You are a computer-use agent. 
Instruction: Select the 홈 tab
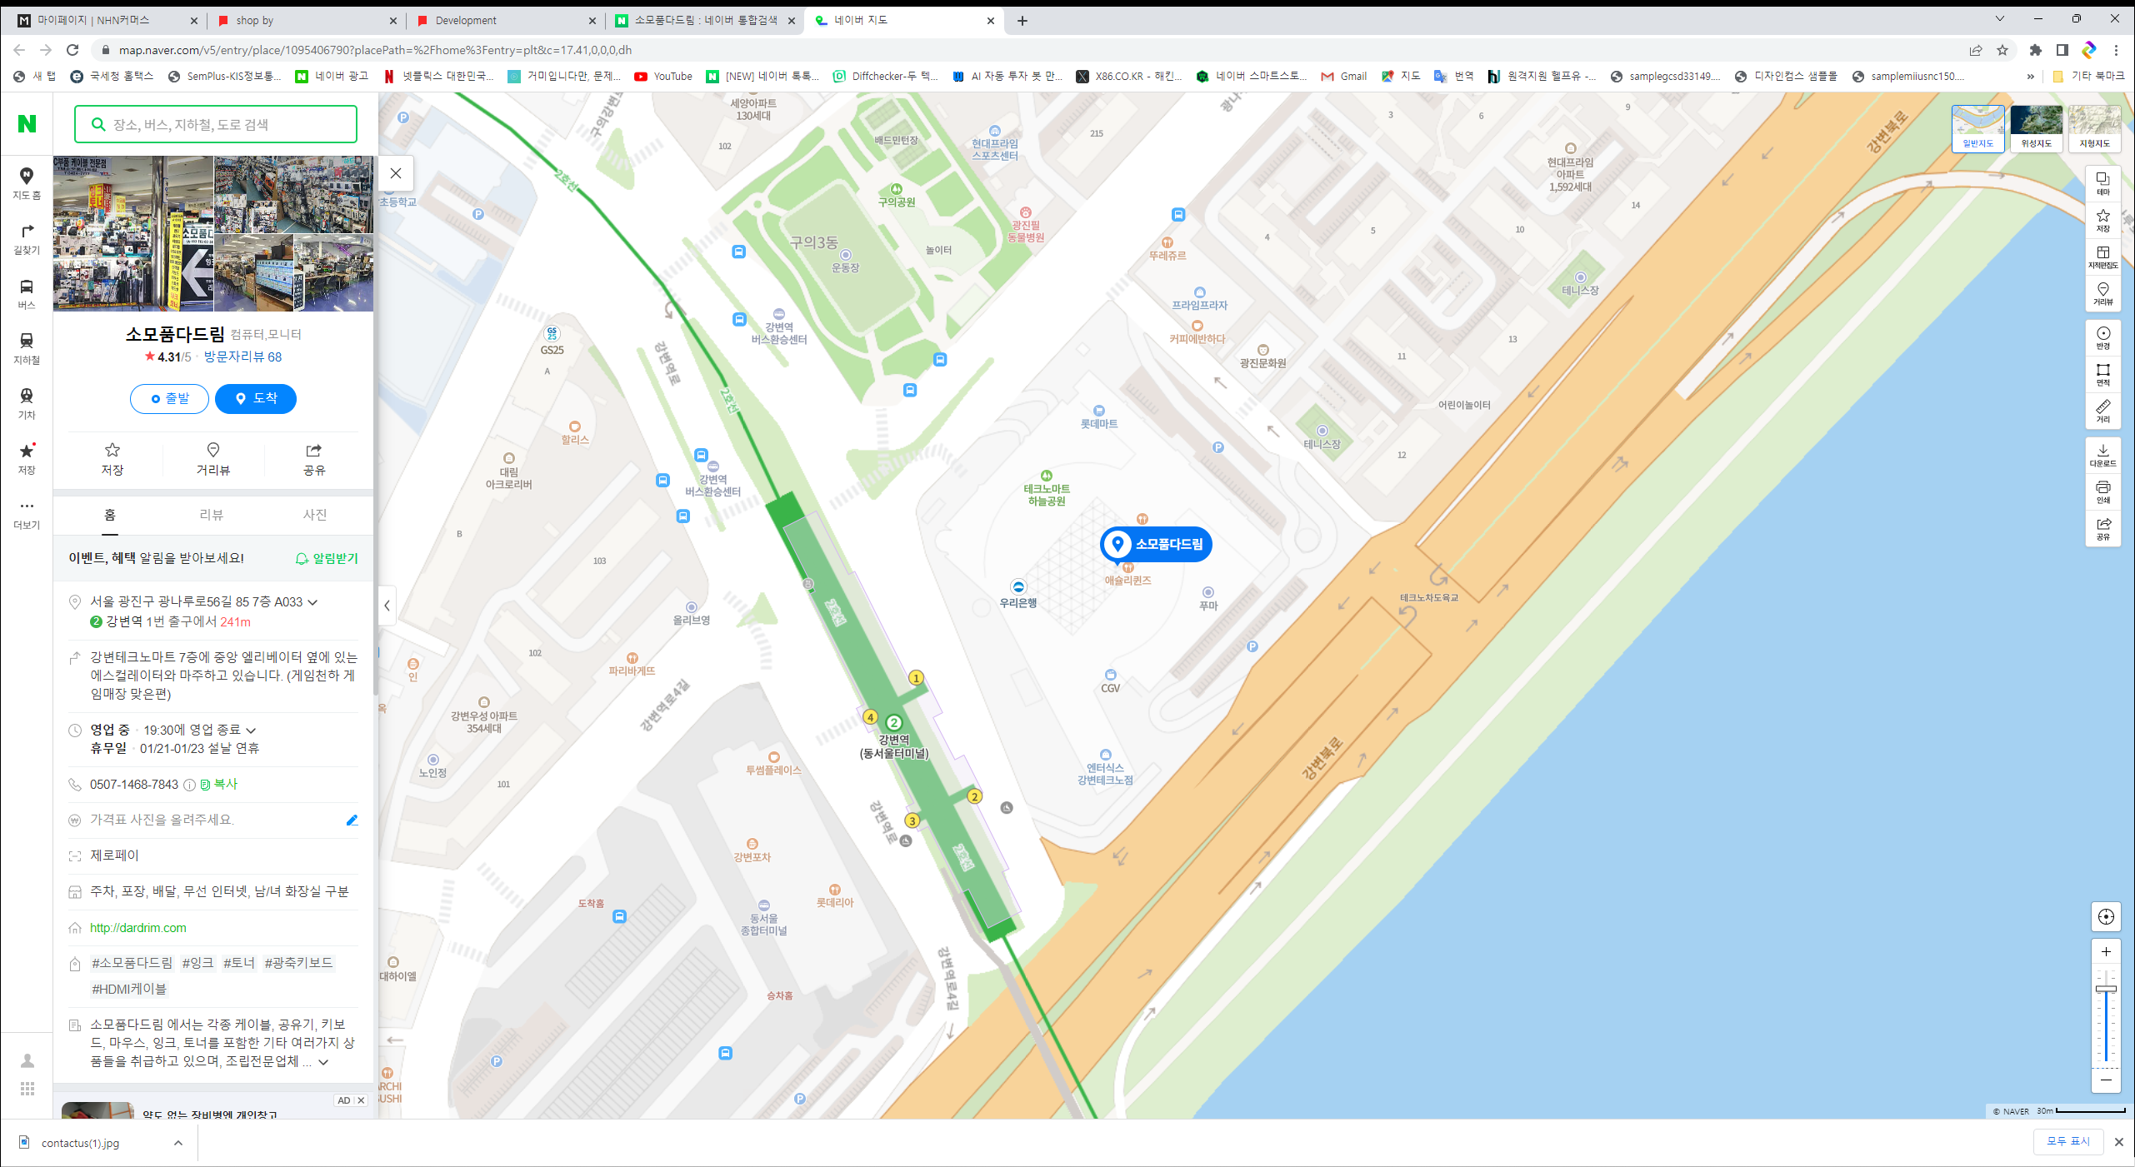(x=110, y=516)
